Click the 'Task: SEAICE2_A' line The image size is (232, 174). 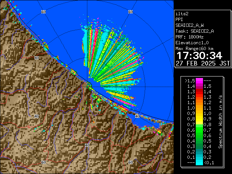[x=195, y=31]
